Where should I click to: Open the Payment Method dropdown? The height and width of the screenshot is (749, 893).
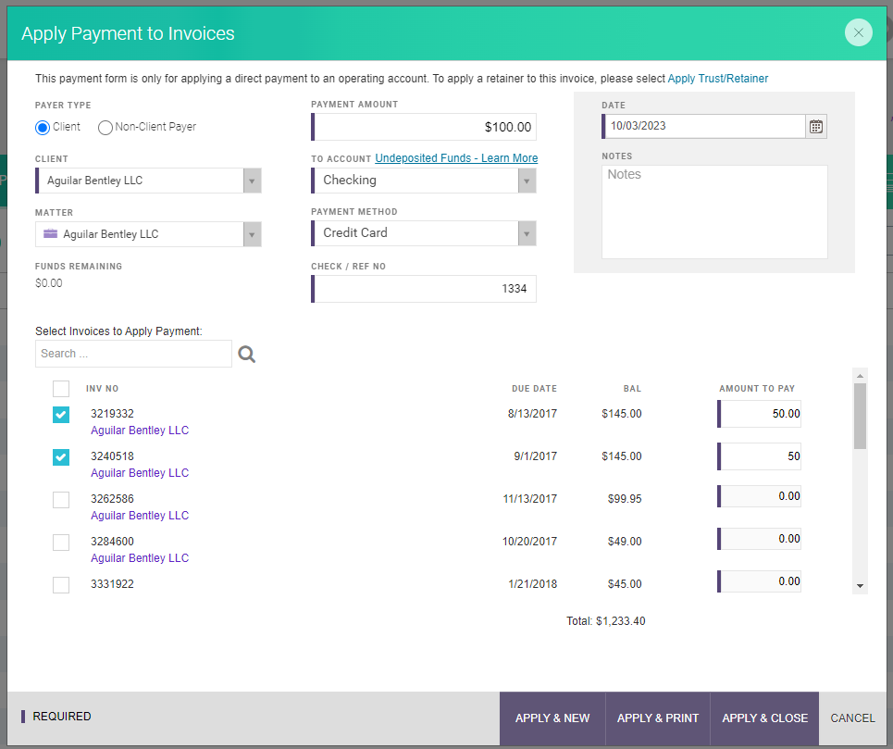(526, 233)
